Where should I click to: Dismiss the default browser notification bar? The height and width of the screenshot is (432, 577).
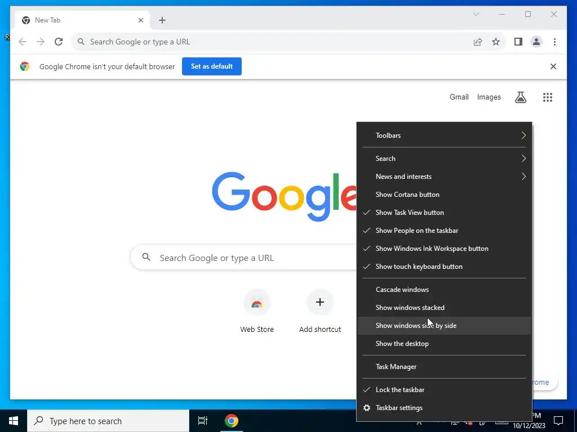coord(553,66)
